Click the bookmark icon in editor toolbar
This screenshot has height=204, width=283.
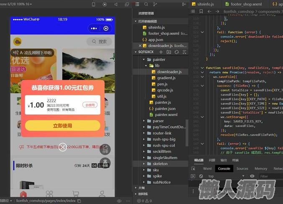(x=201, y=12)
